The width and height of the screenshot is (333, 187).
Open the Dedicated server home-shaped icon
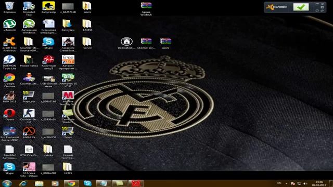tap(126, 42)
